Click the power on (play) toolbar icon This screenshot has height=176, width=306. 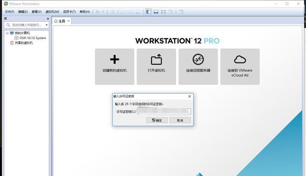pyautogui.click(x=98, y=12)
